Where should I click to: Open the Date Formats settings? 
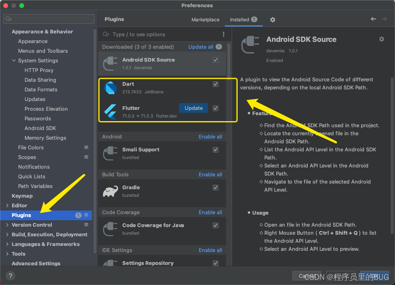(x=41, y=89)
